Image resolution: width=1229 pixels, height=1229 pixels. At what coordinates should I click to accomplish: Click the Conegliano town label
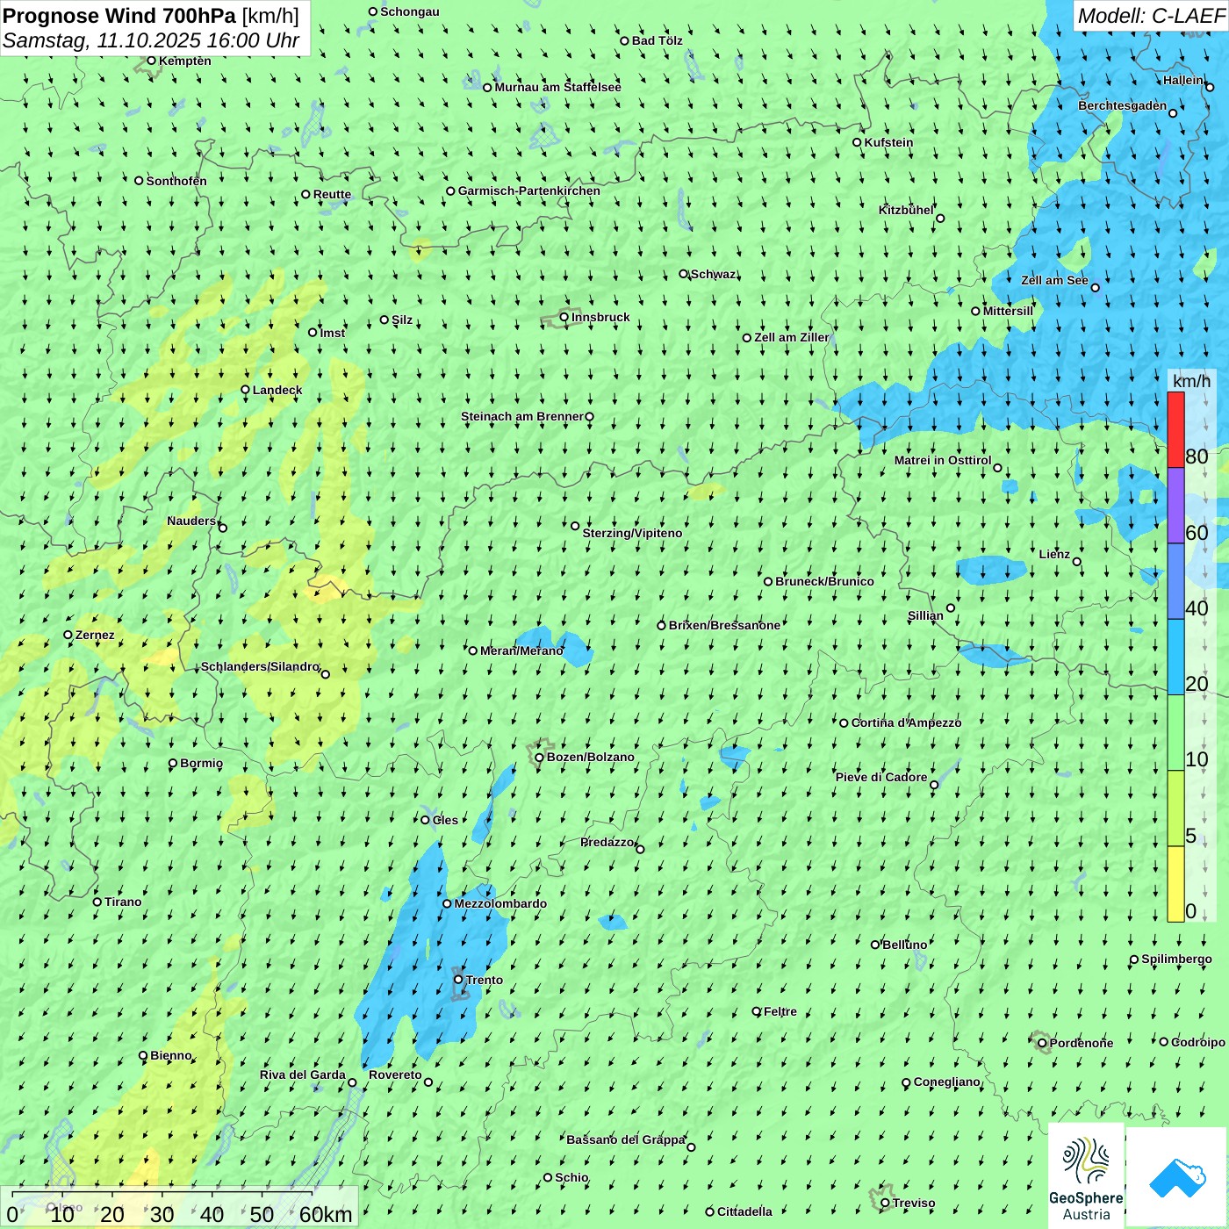coord(946,1082)
